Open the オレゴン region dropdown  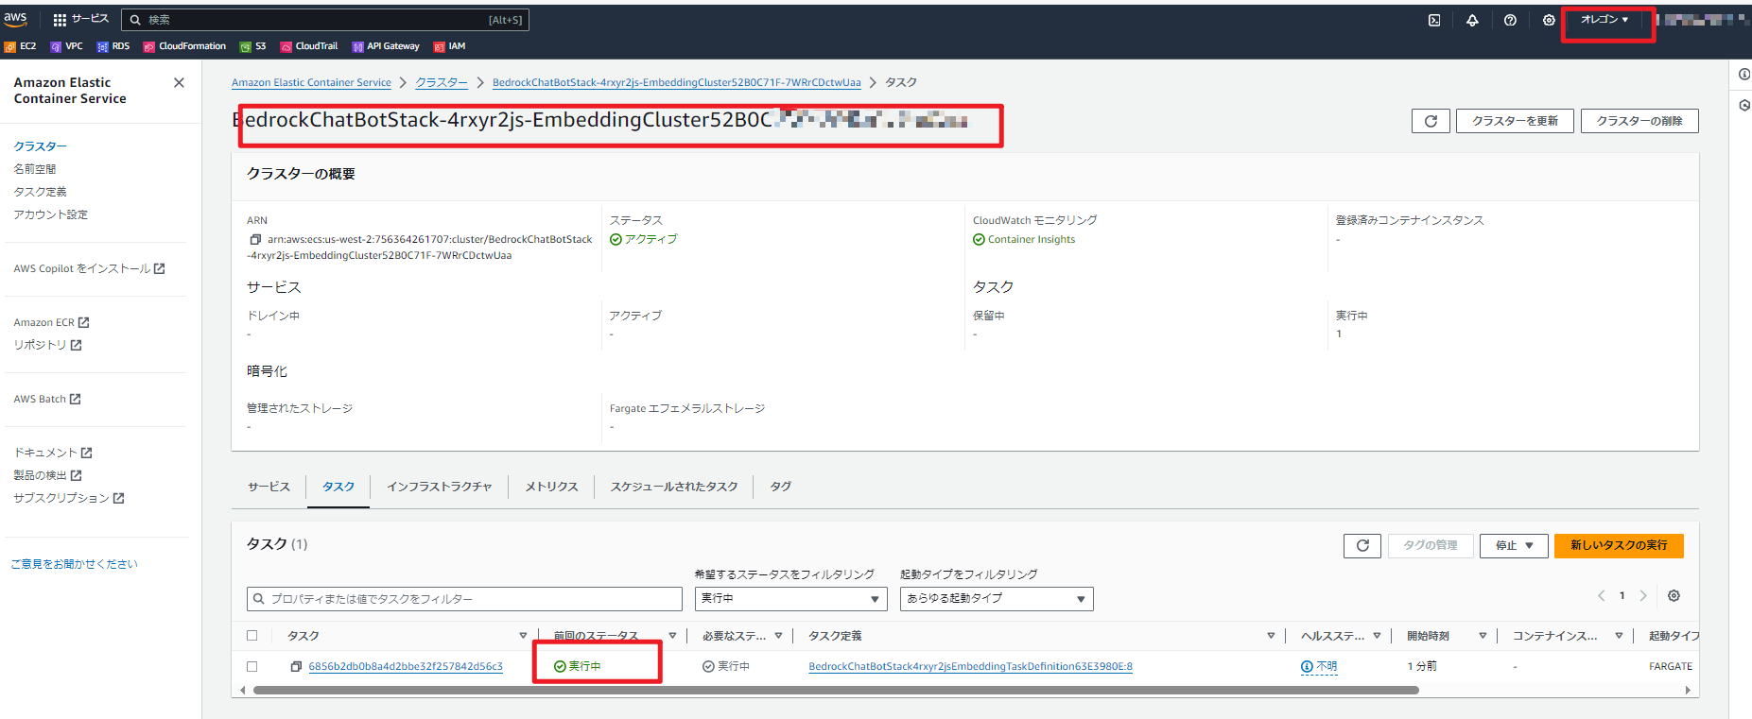(x=1605, y=20)
